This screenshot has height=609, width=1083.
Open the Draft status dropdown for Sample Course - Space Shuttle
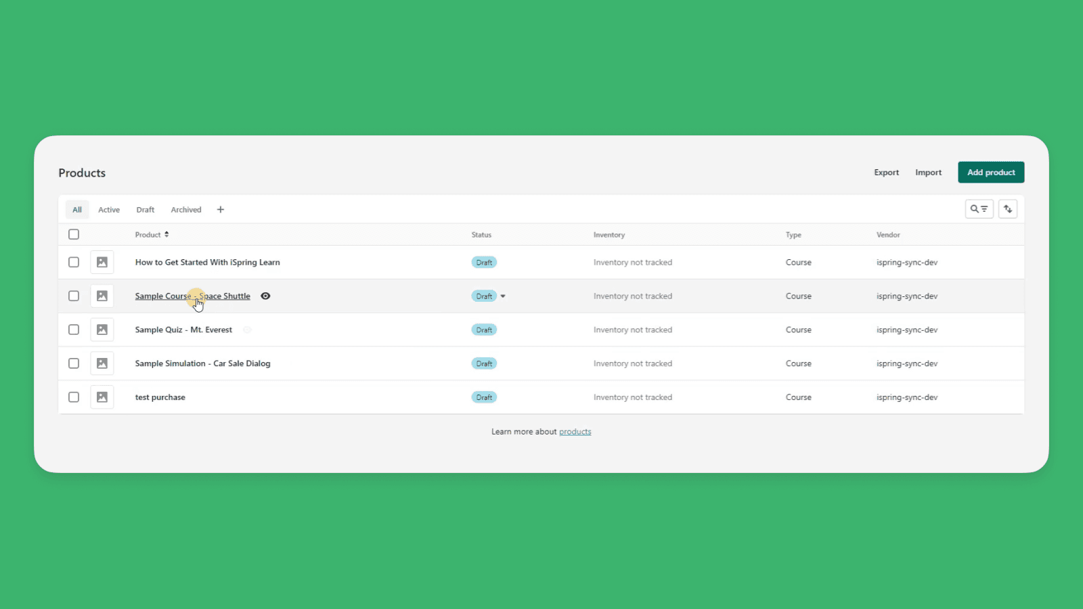pyautogui.click(x=502, y=296)
